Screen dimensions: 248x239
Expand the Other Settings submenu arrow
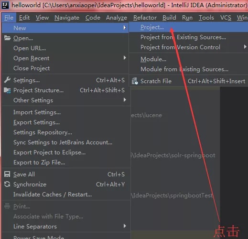[x=125, y=100]
